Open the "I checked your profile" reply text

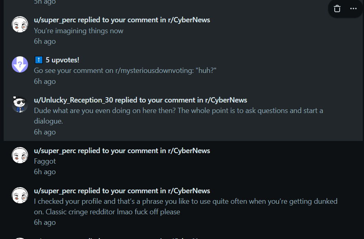(185, 201)
